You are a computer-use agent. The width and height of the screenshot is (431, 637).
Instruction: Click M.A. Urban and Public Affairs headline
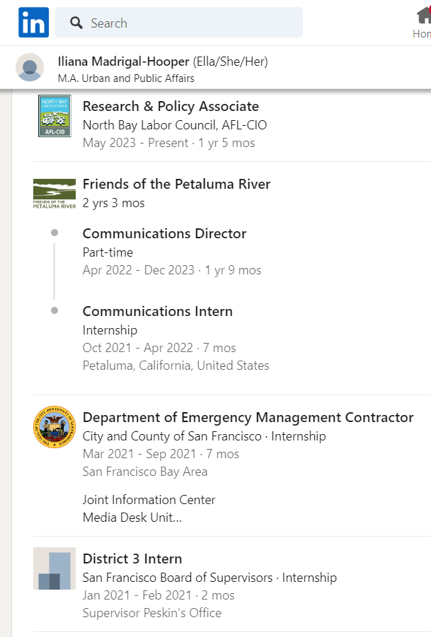pyautogui.click(x=126, y=78)
